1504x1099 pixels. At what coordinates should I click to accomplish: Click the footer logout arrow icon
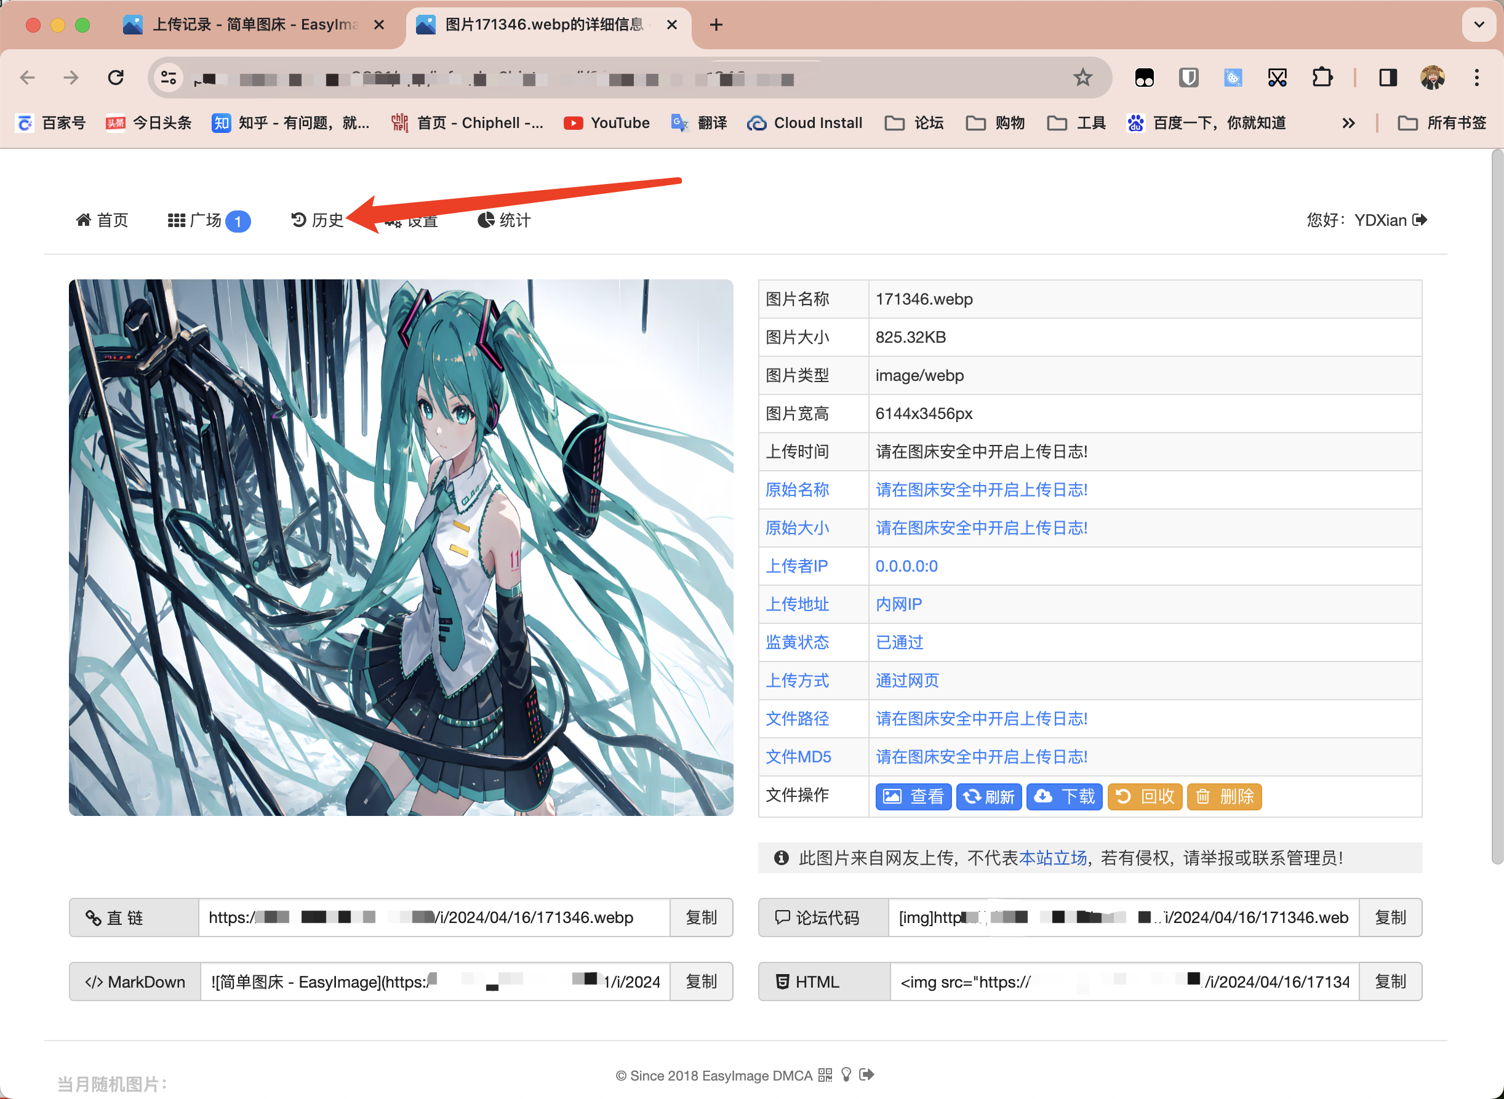coord(866,1075)
